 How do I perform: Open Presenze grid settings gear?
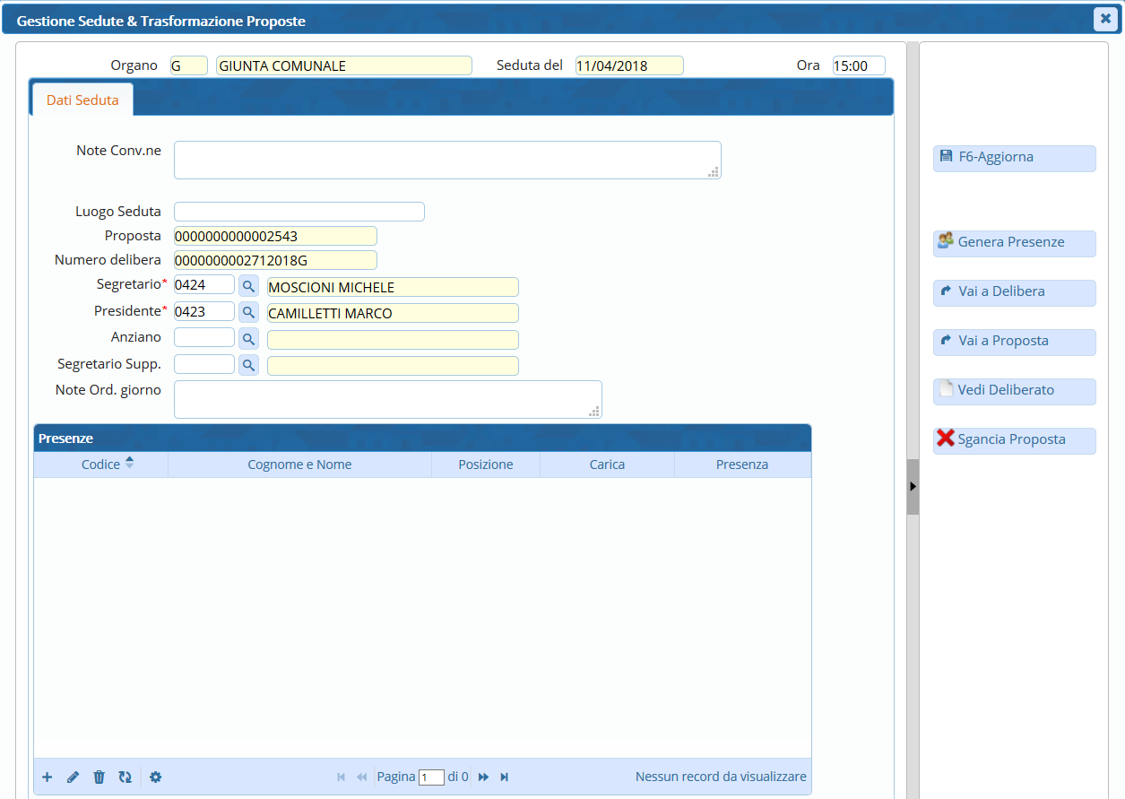[x=156, y=777]
